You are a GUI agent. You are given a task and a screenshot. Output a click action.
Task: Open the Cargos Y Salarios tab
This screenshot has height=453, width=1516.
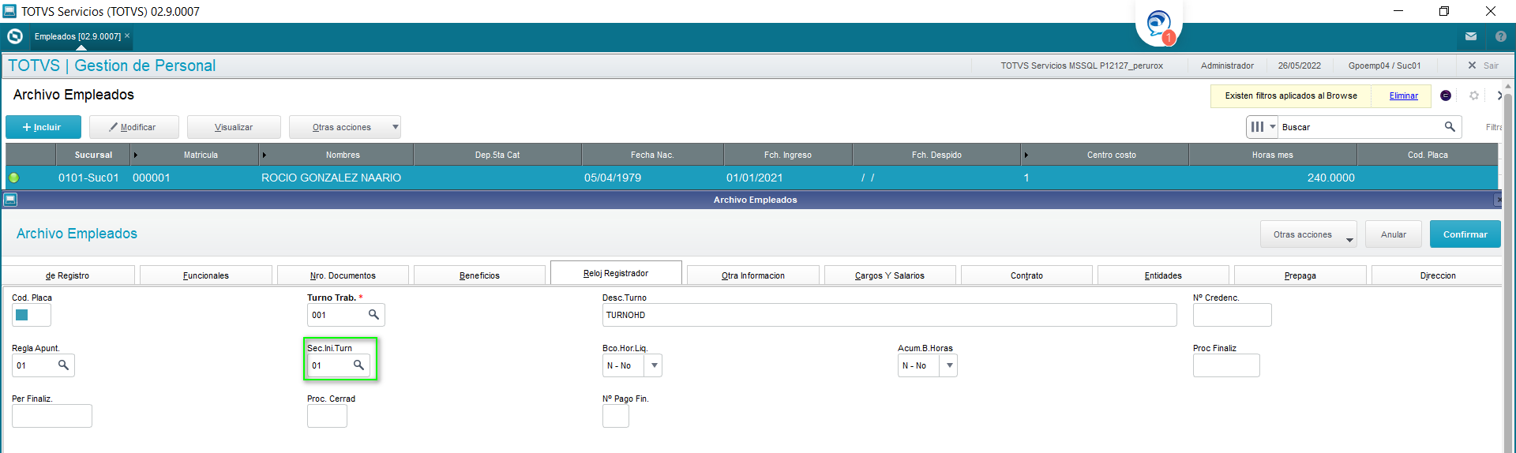tap(889, 275)
